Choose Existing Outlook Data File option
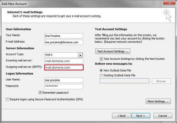 101,75
